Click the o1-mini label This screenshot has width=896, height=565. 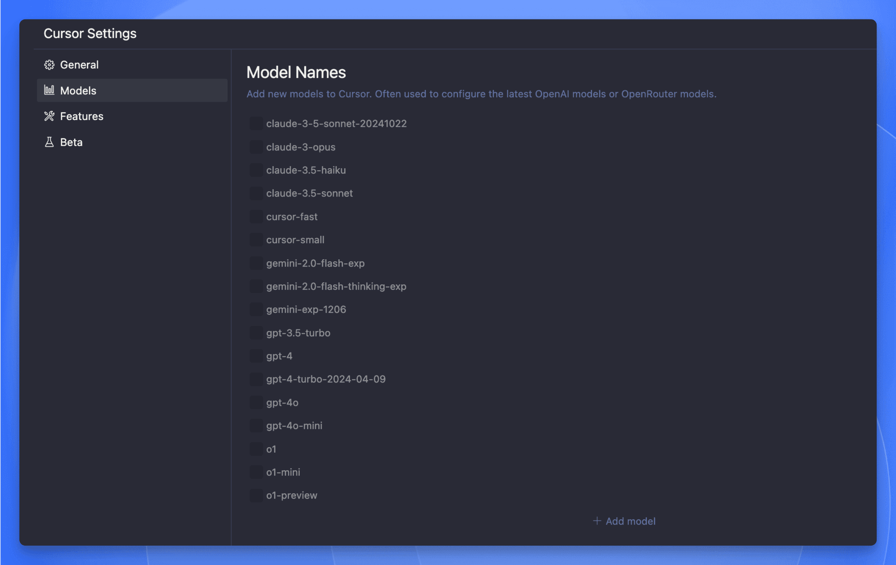[283, 472]
